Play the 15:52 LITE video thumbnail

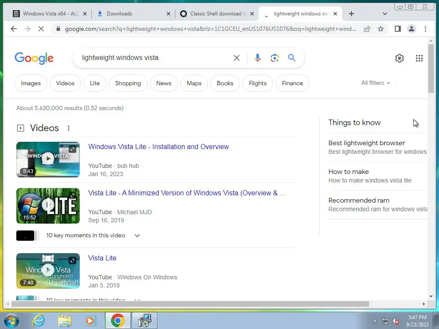click(x=48, y=206)
